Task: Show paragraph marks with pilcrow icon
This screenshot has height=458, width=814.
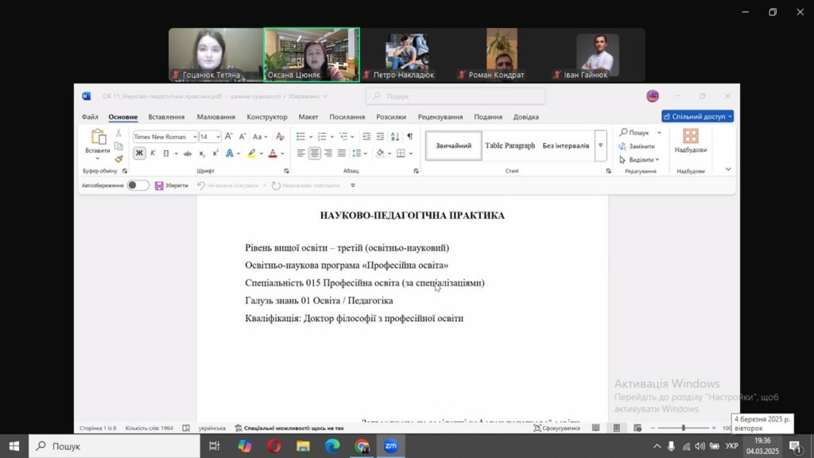Action: tap(410, 137)
